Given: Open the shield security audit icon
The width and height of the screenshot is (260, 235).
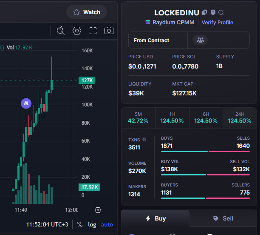Looking at the screenshot, I should 213,12.
